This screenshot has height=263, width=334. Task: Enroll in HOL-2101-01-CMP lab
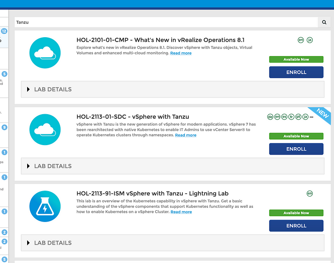point(296,72)
